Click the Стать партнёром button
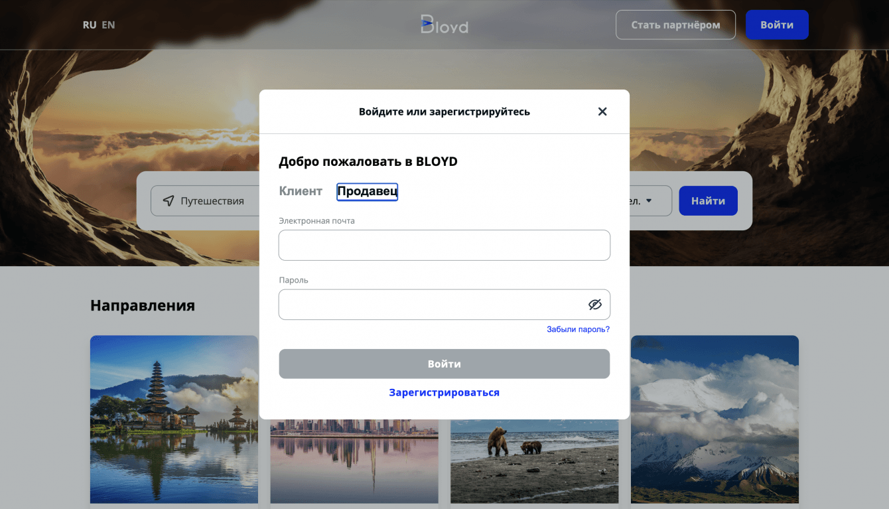 (675, 25)
